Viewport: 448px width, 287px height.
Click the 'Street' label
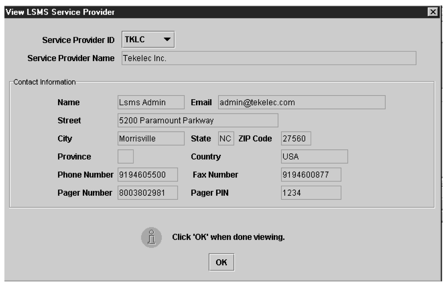tap(69, 121)
